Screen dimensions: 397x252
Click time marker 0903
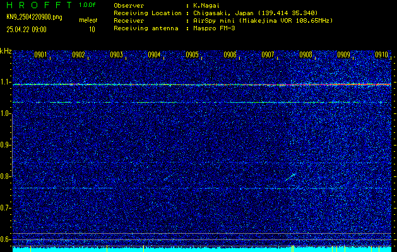pyautogui.click(x=117, y=55)
